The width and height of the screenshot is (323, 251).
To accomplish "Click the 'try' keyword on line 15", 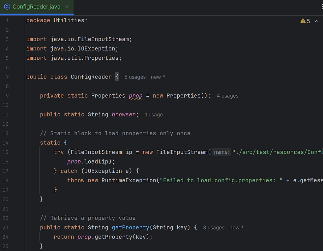I will pos(59,152).
